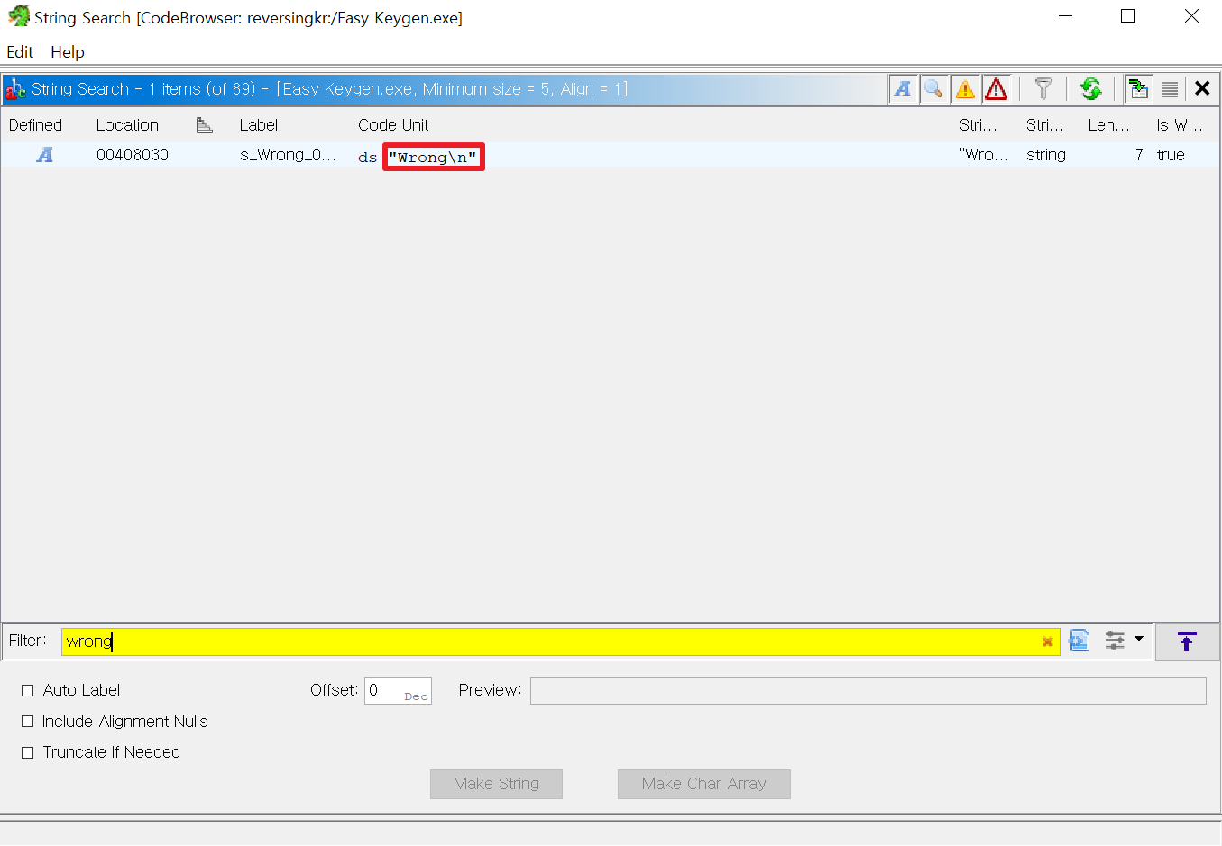Click the filter options page icon
1222x846 pixels.
[1080, 641]
